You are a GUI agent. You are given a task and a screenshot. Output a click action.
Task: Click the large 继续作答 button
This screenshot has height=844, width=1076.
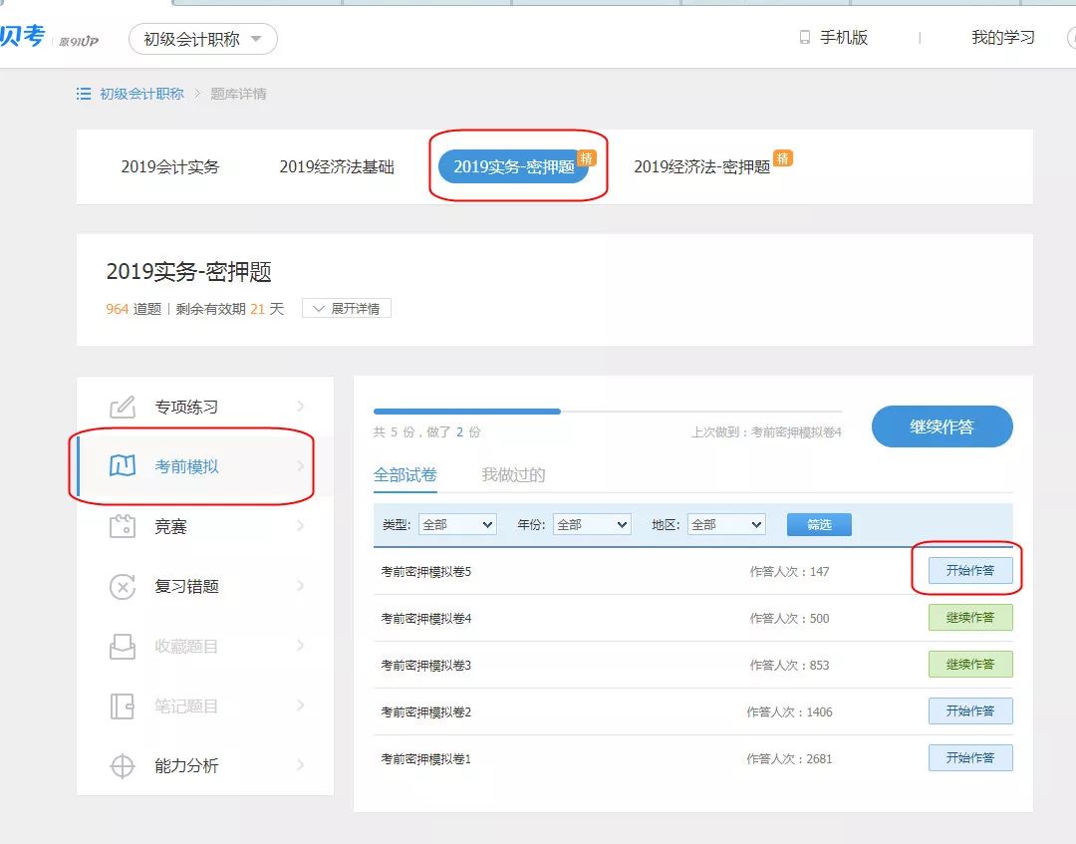(941, 426)
